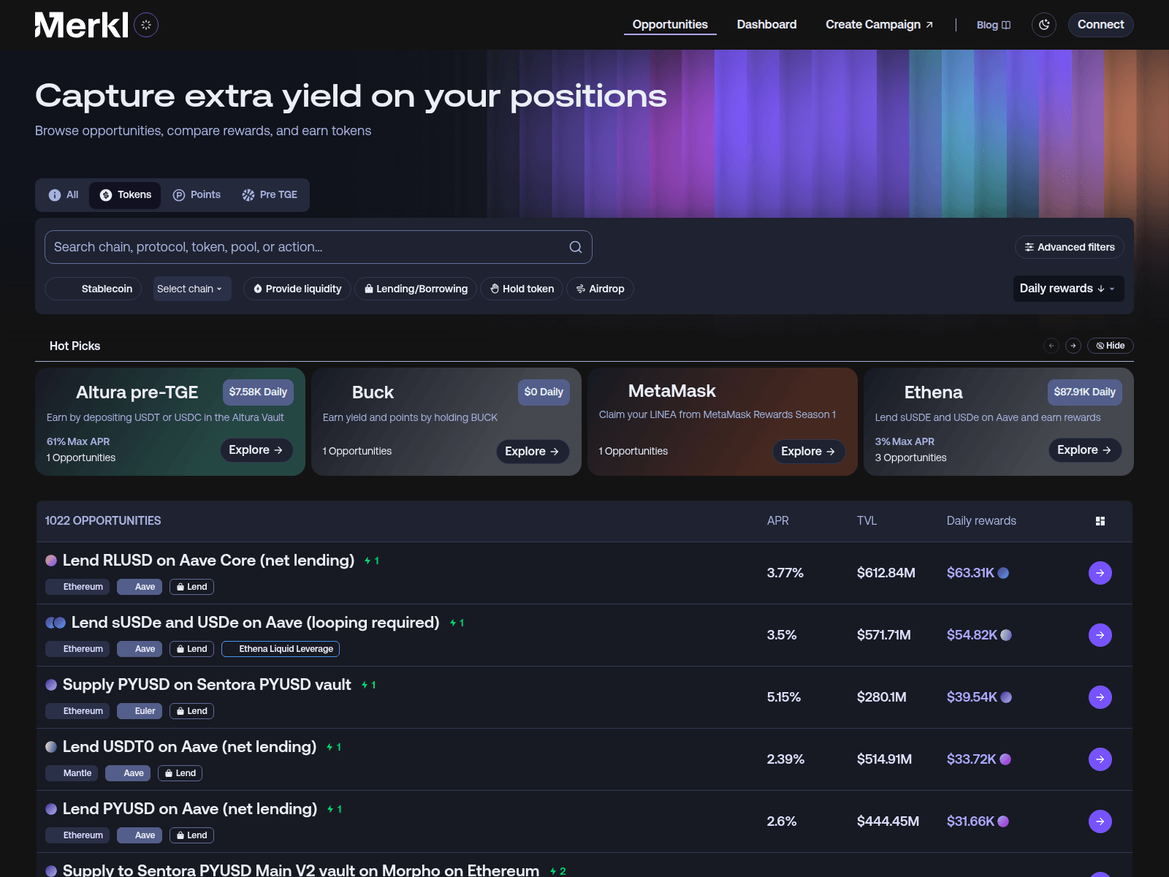
Task: Open Lend RLUSD on Aave Core arrow
Action: tap(1100, 573)
